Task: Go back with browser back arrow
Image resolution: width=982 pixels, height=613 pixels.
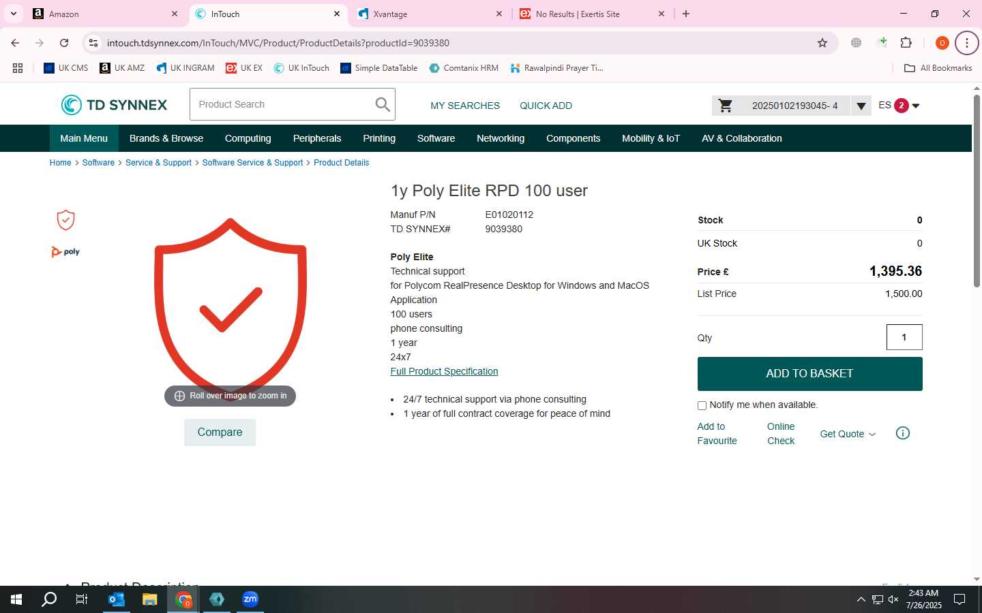Action: [x=15, y=43]
